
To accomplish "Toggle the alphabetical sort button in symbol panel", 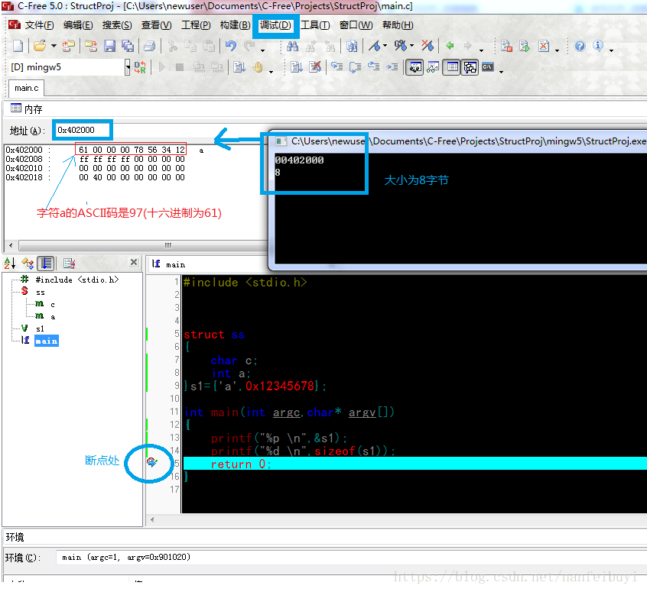I will (x=10, y=263).
